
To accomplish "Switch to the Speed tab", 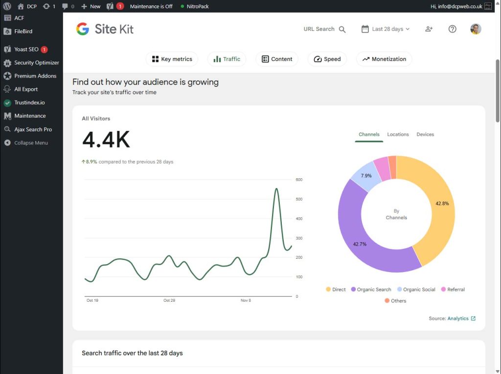I will [x=327, y=59].
